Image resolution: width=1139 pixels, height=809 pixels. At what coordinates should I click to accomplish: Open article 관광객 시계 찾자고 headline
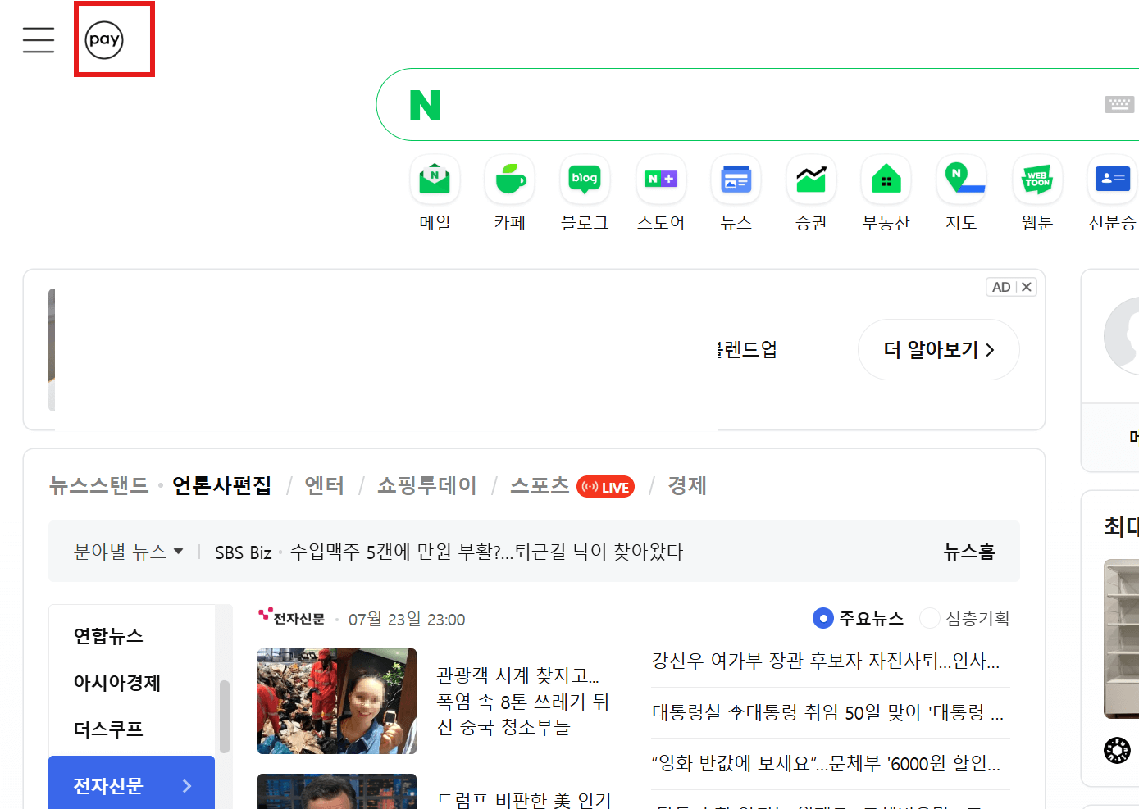[522, 701]
